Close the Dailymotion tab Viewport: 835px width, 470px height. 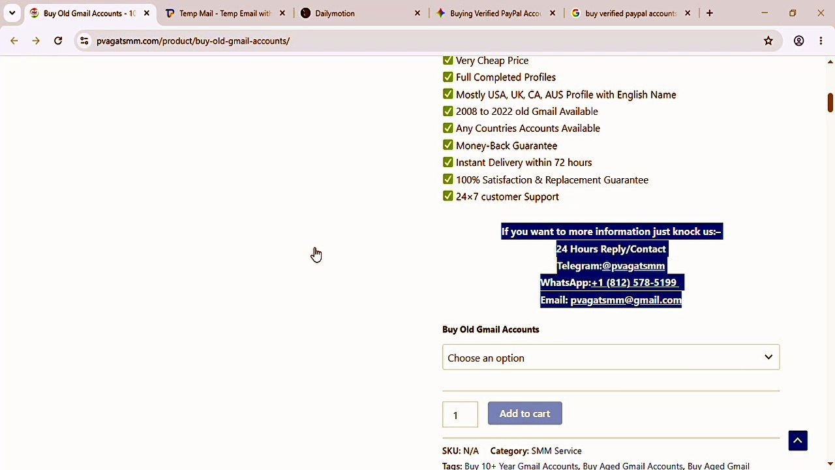pyautogui.click(x=417, y=13)
